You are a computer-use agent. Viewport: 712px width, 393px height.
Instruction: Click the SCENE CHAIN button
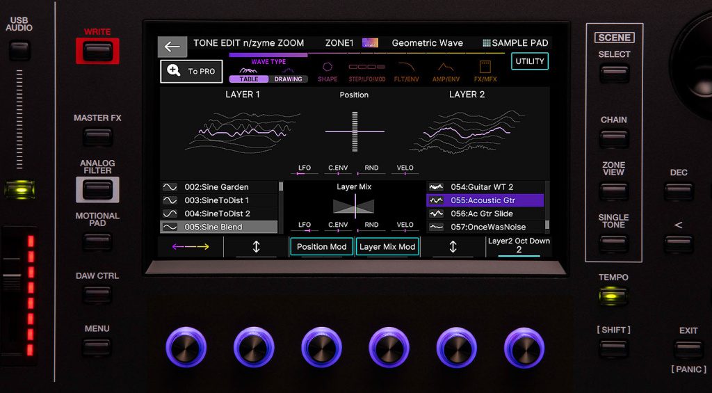614,138
